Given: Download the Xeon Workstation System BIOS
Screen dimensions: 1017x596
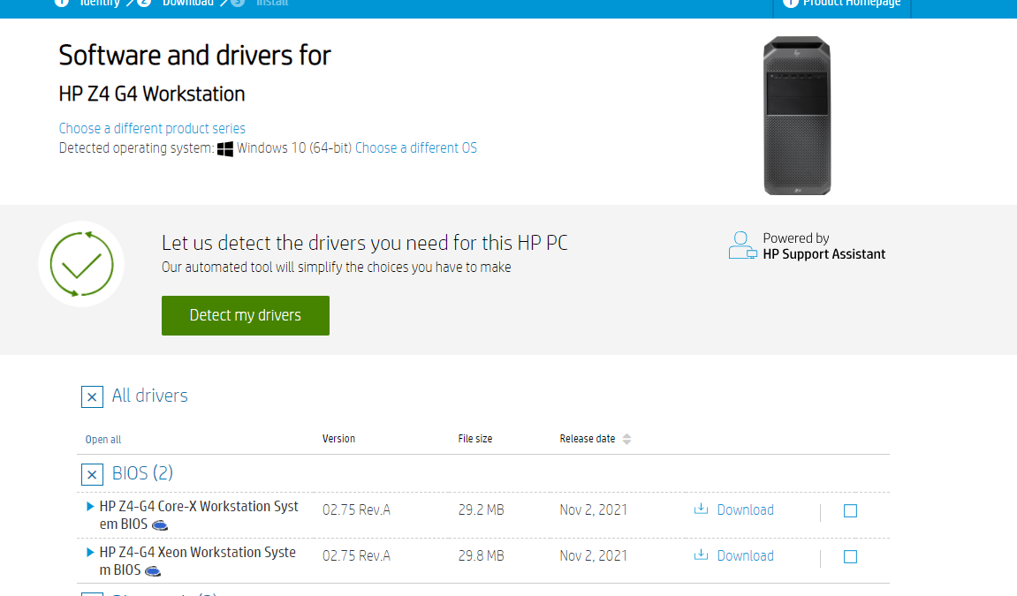Looking at the screenshot, I should [x=745, y=556].
